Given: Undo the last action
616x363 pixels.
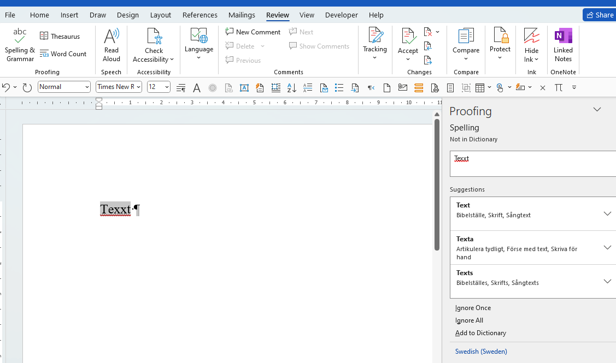Looking at the screenshot, I should pyautogui.click(x=6, y=87).
